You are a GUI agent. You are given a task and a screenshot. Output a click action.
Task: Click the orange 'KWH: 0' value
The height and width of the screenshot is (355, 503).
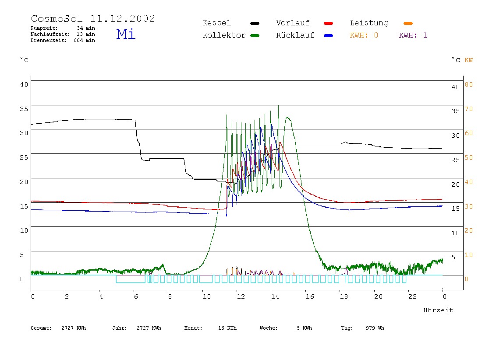364,35
